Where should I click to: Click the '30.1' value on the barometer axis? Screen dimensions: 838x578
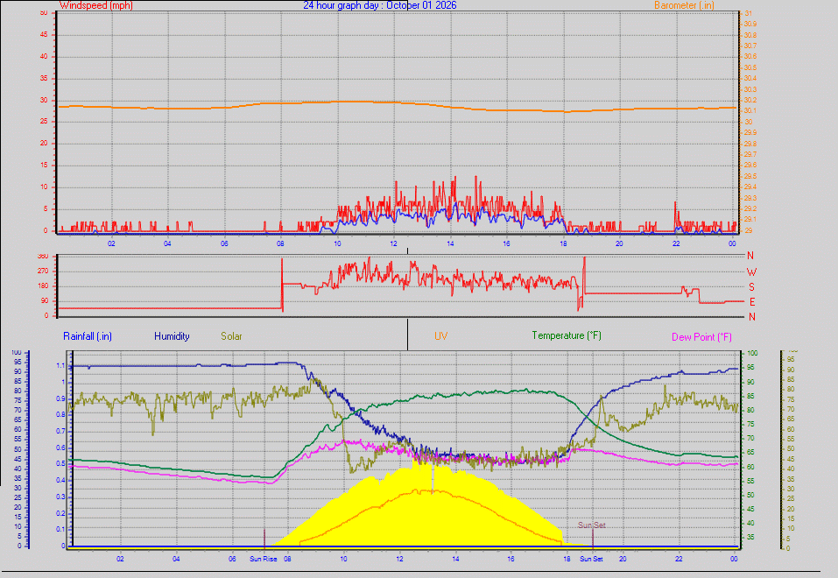coord(750,111)
